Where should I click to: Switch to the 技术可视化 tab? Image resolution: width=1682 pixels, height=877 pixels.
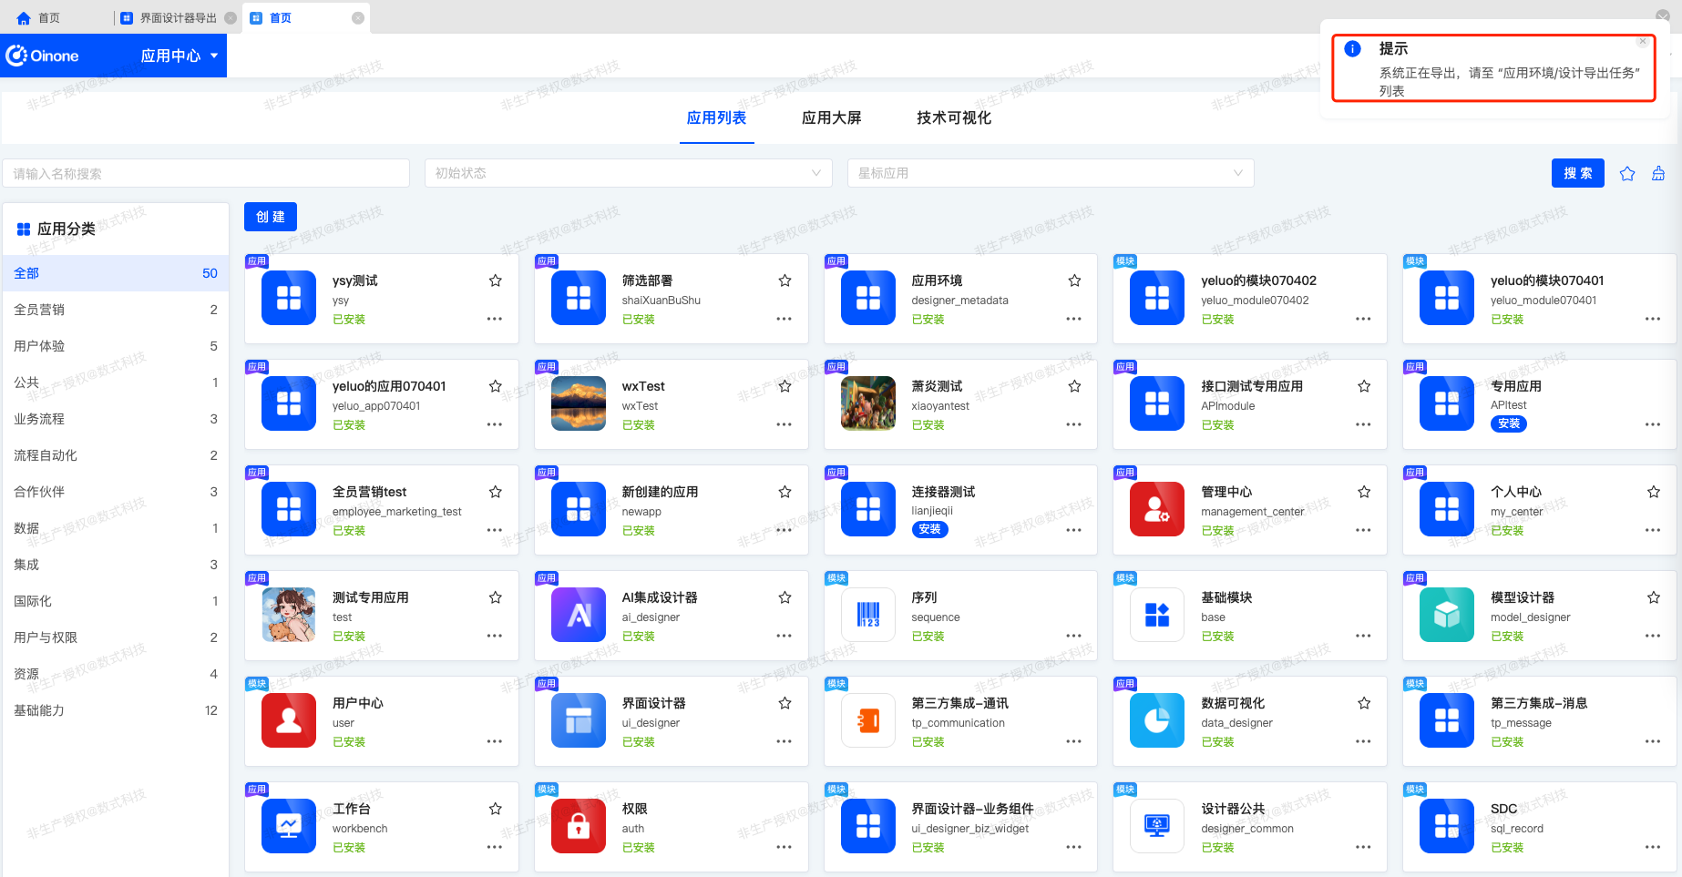click(954, 117)
